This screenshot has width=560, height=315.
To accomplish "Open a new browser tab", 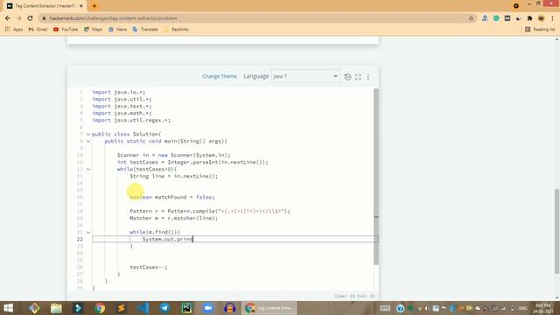I will coord(94,6).
